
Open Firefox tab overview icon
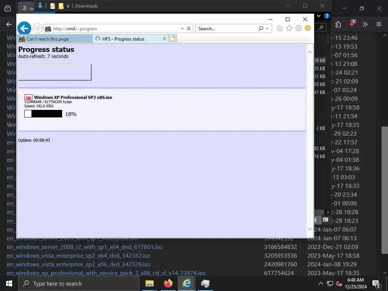click(x=8, y=8)
